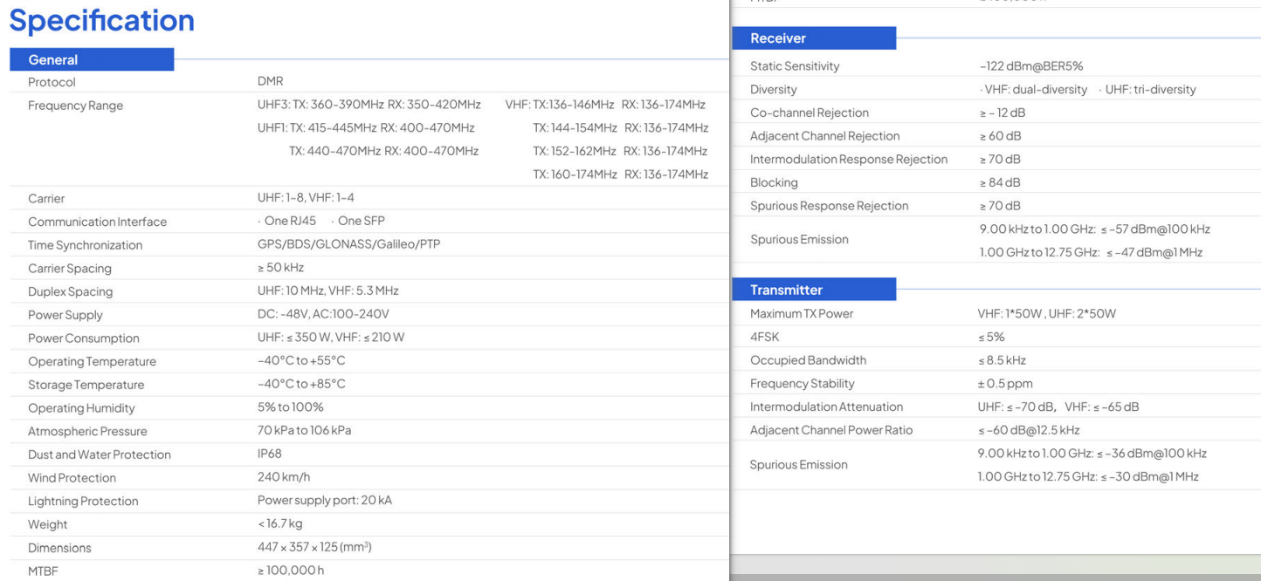Click the 4FSK row label
The image size is (1261, 581).
764,337
